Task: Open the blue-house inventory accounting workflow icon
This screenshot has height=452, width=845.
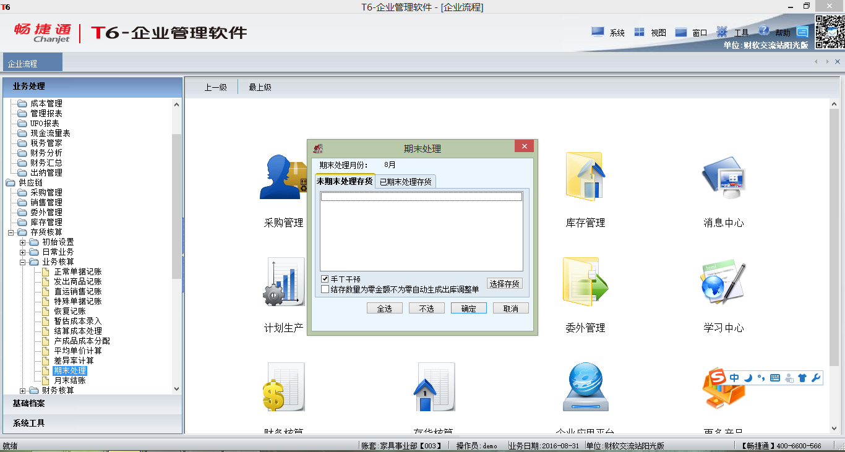Action: point(434,387)
